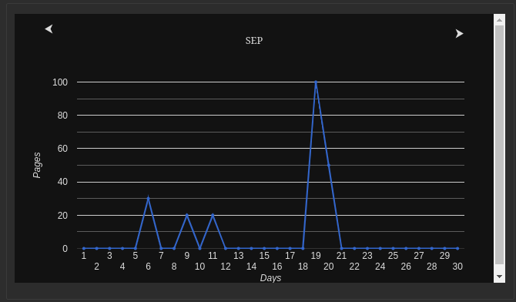Click the day 21 data point at zero
Screen dimensions: 516x302
(x=342, y=248)
